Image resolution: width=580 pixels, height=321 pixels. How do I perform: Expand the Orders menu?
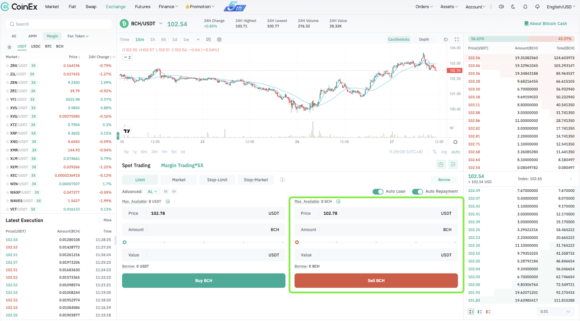tap(424, 7)
